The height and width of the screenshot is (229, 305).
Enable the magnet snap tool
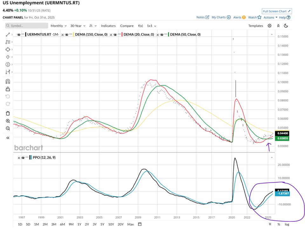click(8, 81)
